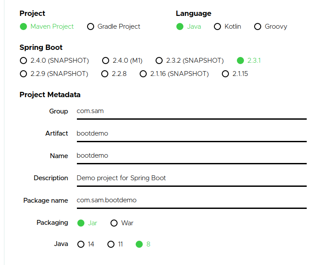This screenshot has width=335, height=265.
Task: Edit the Package name field
Action: coord(191,200)
